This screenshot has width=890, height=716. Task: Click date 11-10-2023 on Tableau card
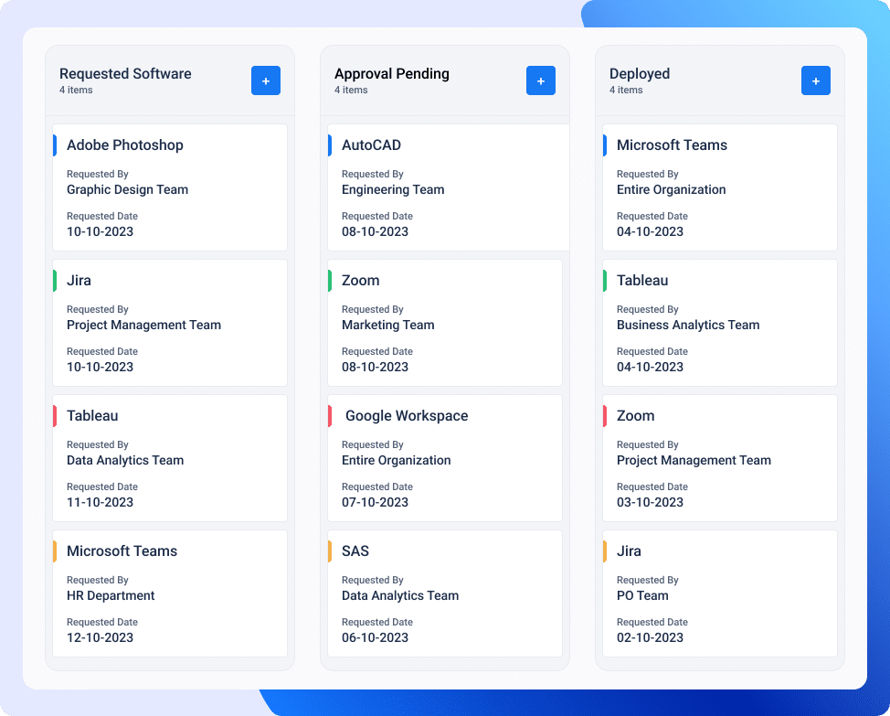pyautogui.click(x=100, y=503)
